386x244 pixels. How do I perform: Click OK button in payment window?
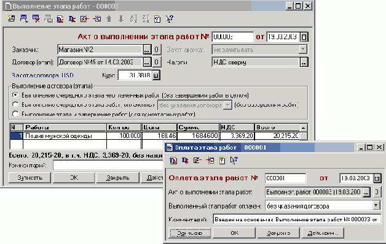[x=234, y=233]
